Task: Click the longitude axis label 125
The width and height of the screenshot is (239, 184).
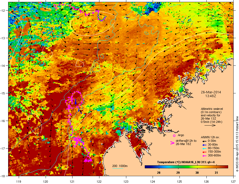Action: [180, 181]
